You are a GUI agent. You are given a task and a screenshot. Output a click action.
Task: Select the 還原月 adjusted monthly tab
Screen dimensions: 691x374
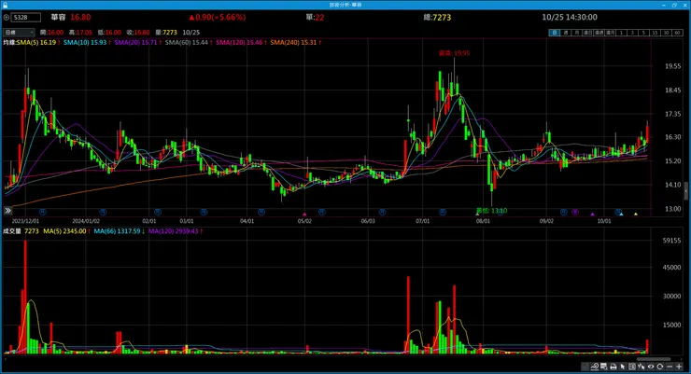(x=611, y=33)
